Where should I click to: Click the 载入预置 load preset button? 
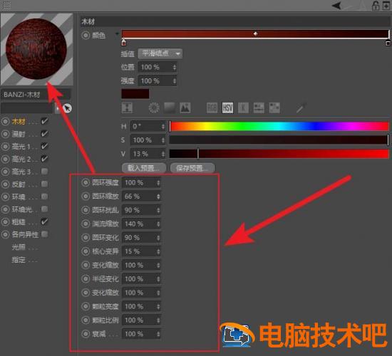click(x=144, y=168)
